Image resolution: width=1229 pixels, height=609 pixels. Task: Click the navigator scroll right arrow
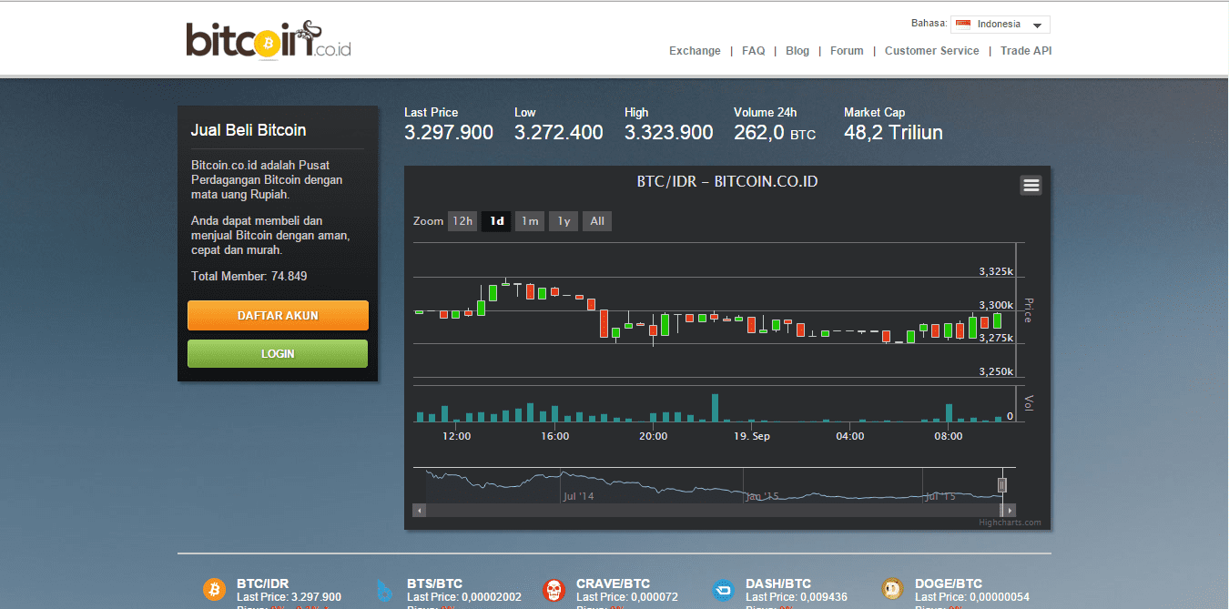tap(1009, 511)
